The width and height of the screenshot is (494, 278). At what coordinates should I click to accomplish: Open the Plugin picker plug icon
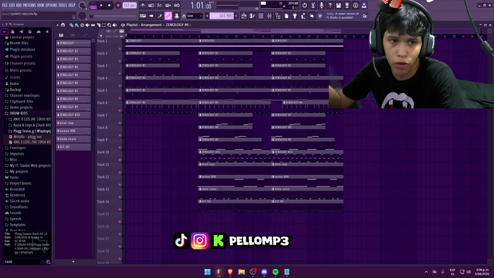coord(295,16)
